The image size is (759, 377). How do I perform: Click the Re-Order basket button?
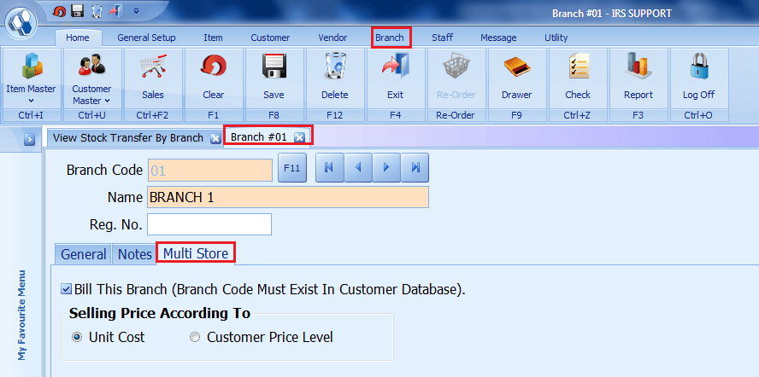click(456, 78)
